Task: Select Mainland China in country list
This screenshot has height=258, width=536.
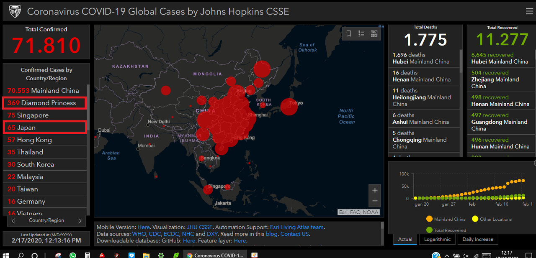Action: (45, 90)
